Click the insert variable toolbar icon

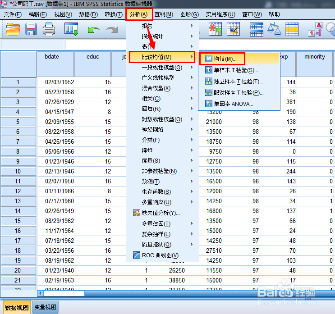[233, 29]
